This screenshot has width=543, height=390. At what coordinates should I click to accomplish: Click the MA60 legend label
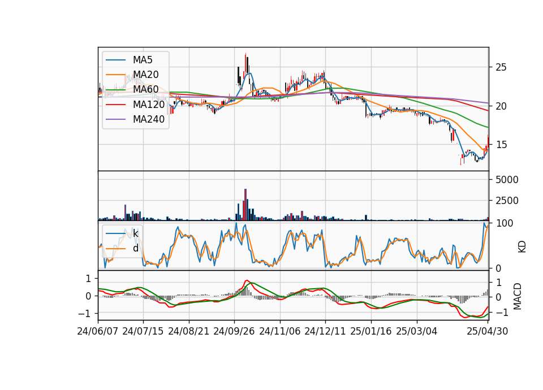point(146,89)
